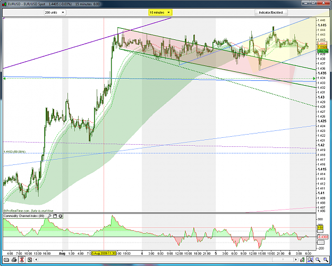Click the left arrowhead of the green dotted line
Viewport: 332px width, 266px height.
point(4,79)
